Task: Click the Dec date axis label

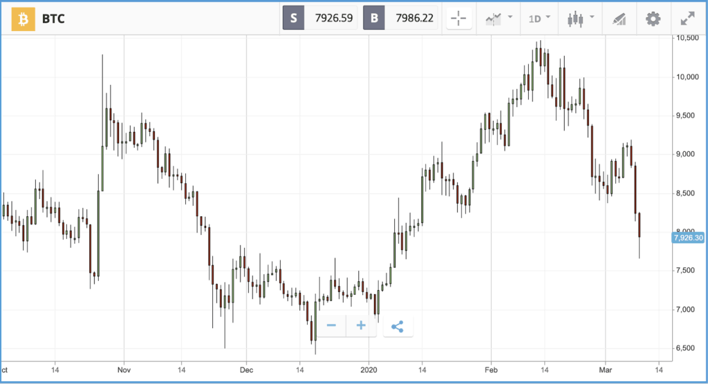Action: pyautogui.click(x=246, y=370)
